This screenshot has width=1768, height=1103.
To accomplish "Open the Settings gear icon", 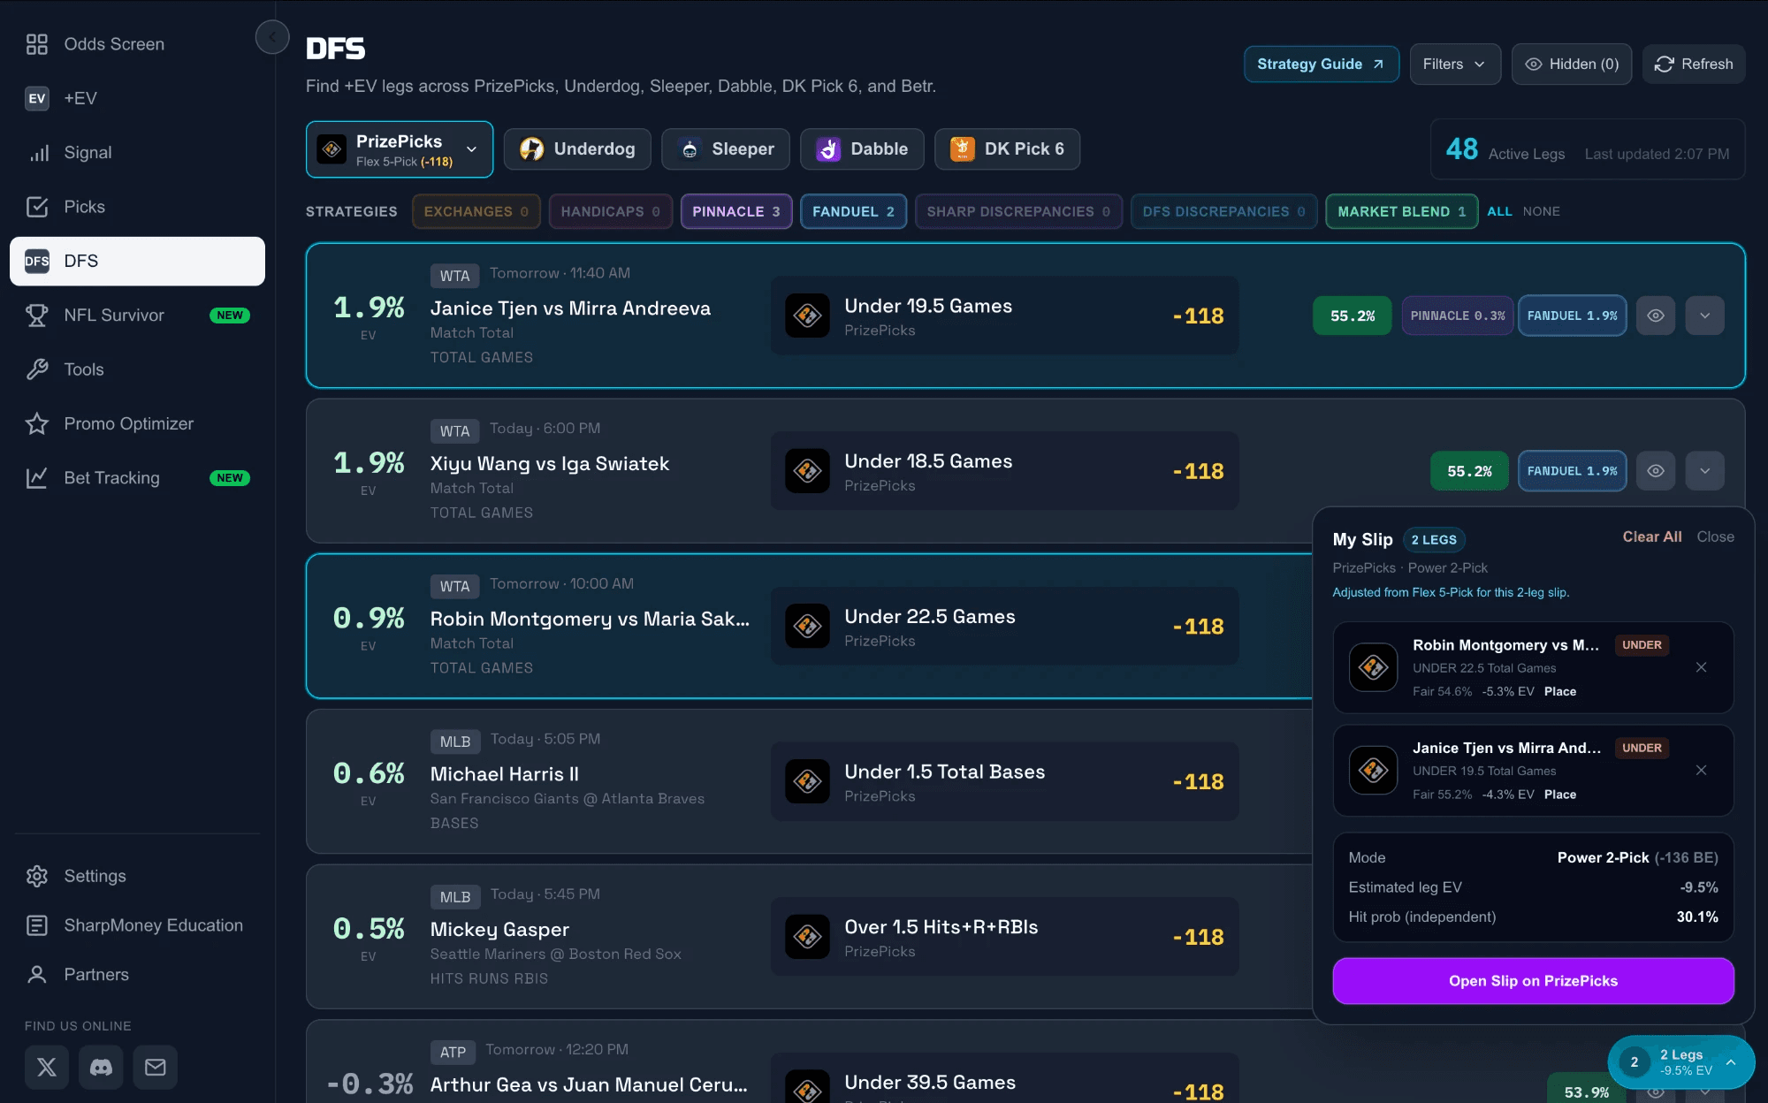I will tap(36, 876).
